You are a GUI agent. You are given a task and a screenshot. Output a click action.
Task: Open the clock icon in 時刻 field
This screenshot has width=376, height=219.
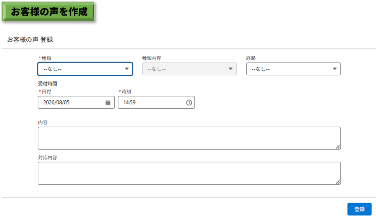point(189,103)
